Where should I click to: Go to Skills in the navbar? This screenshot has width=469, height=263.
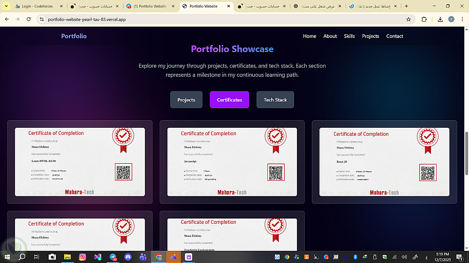349,36
